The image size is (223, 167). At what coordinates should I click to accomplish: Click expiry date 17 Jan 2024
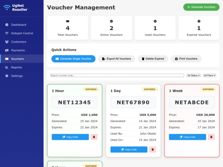click(x=206, y=127)
